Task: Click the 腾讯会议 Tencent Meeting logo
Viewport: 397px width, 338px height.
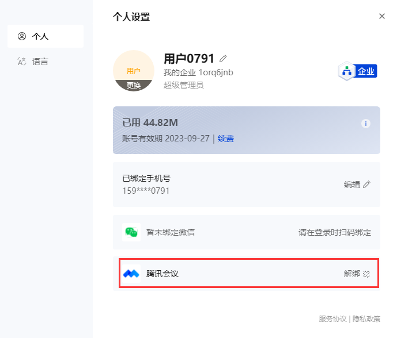Action: click(x=131, y=274)
